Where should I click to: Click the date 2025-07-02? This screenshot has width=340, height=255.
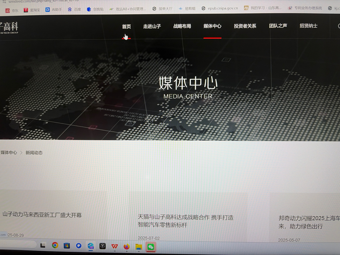tap(149, 238)
